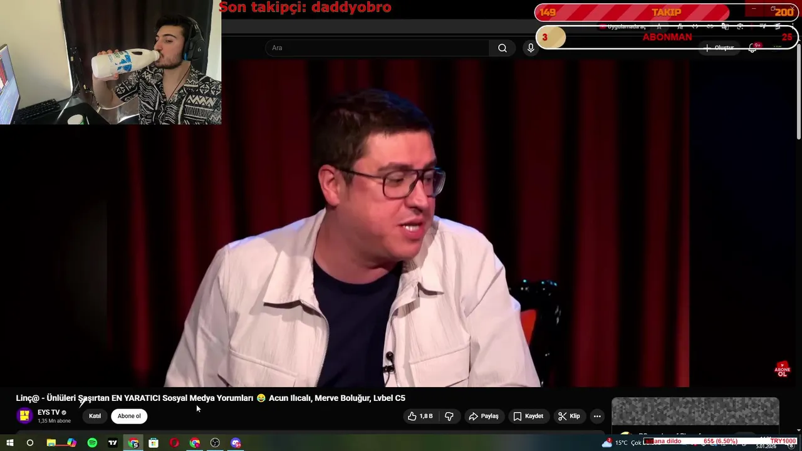
Task: Like the video with the thumbs-up button
Action: (420, 416)
